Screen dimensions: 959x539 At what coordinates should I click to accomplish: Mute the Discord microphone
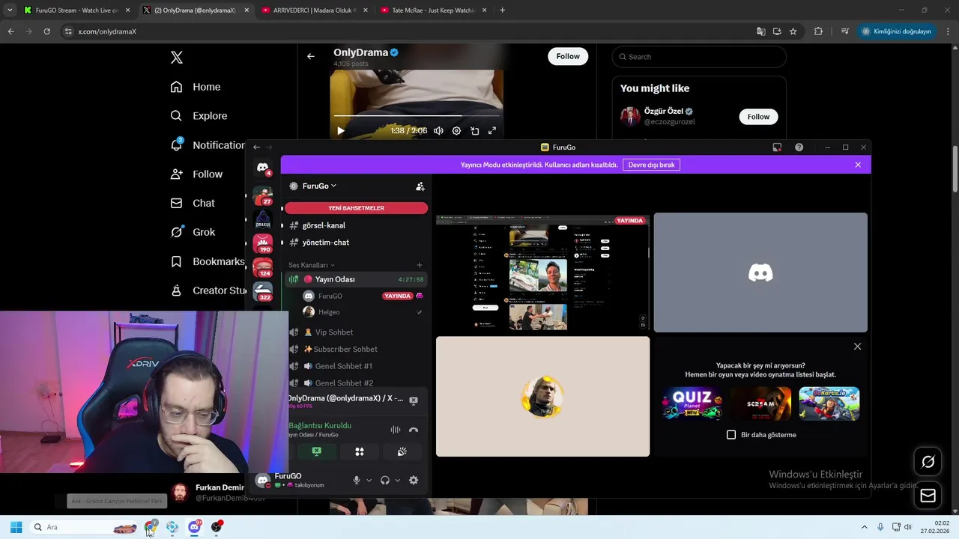pos(357,481)
